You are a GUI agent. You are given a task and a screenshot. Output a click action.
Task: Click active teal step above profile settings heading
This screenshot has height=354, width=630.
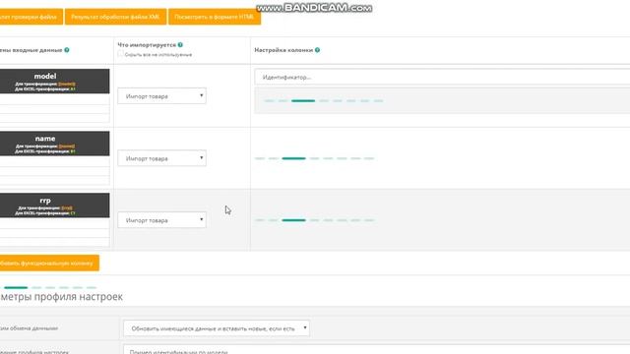[16, 288]
